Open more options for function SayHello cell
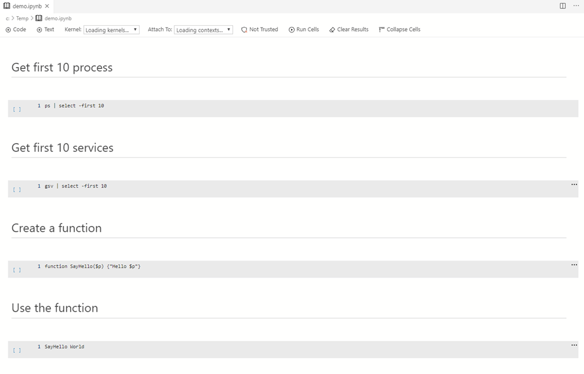 tap(574, 264)
